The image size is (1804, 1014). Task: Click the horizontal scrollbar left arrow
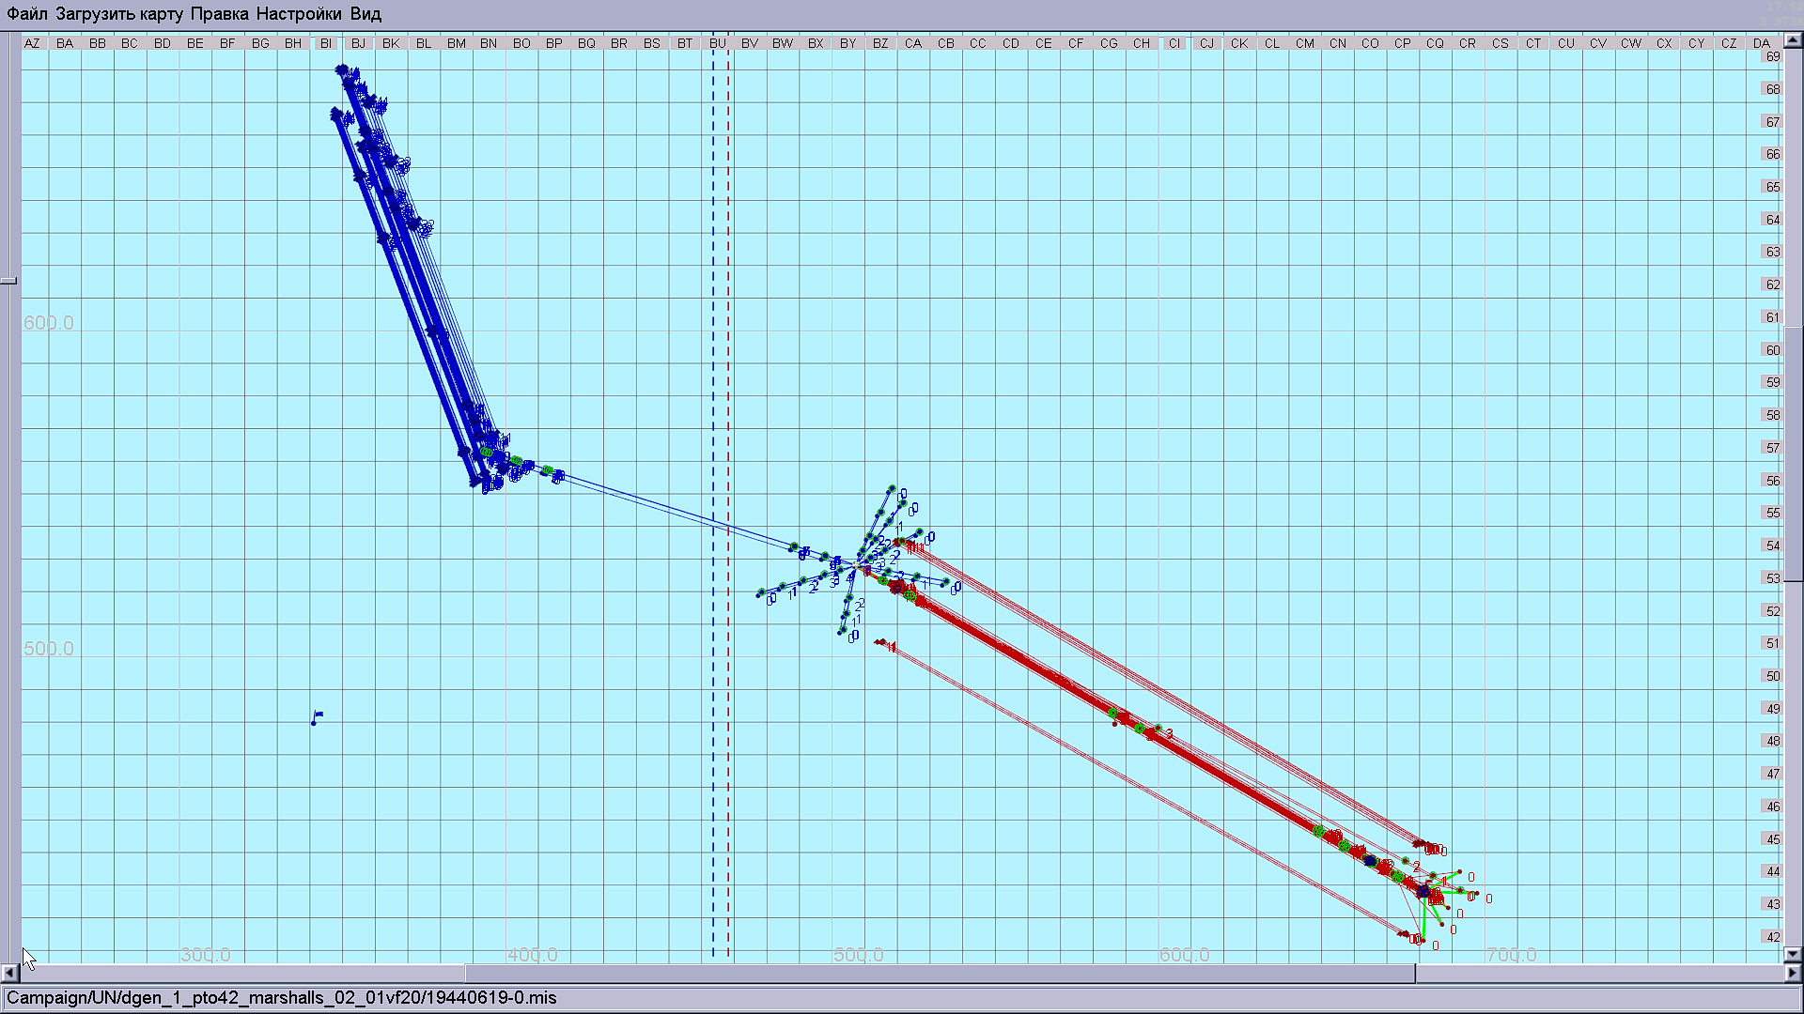pos(10,974)
